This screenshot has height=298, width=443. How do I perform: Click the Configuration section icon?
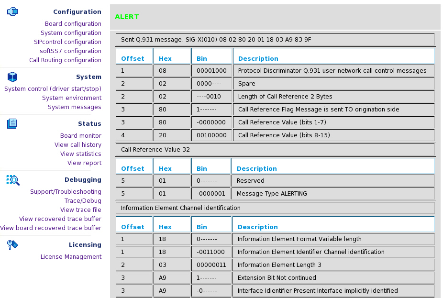12,11
